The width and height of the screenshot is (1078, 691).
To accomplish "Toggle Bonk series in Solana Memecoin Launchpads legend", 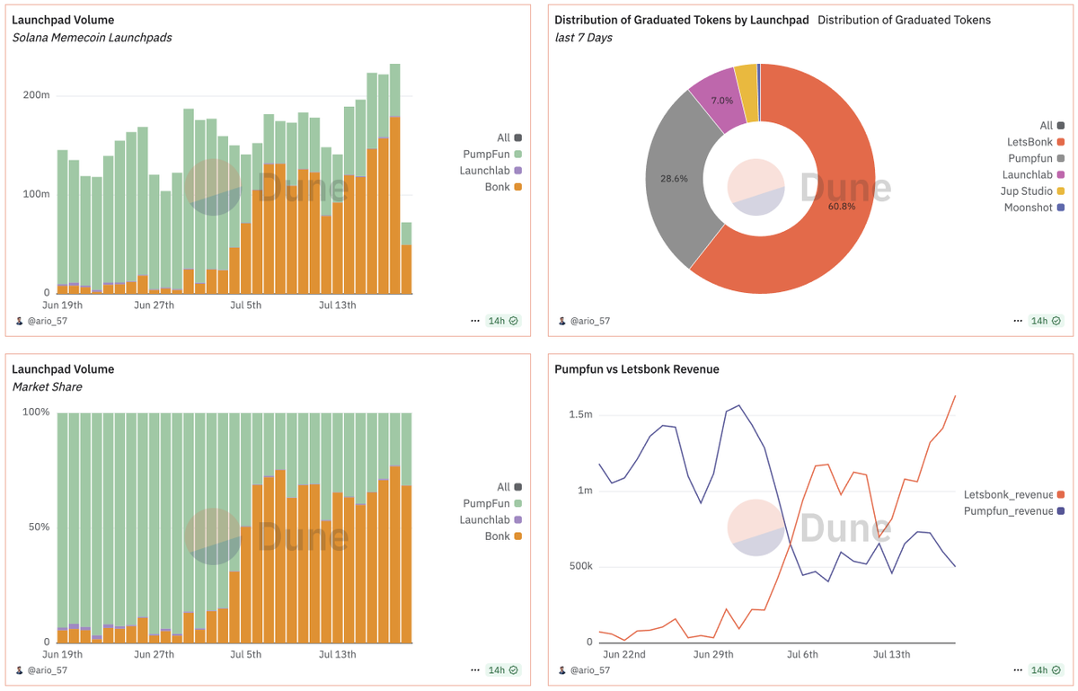I will click(503, 187).
